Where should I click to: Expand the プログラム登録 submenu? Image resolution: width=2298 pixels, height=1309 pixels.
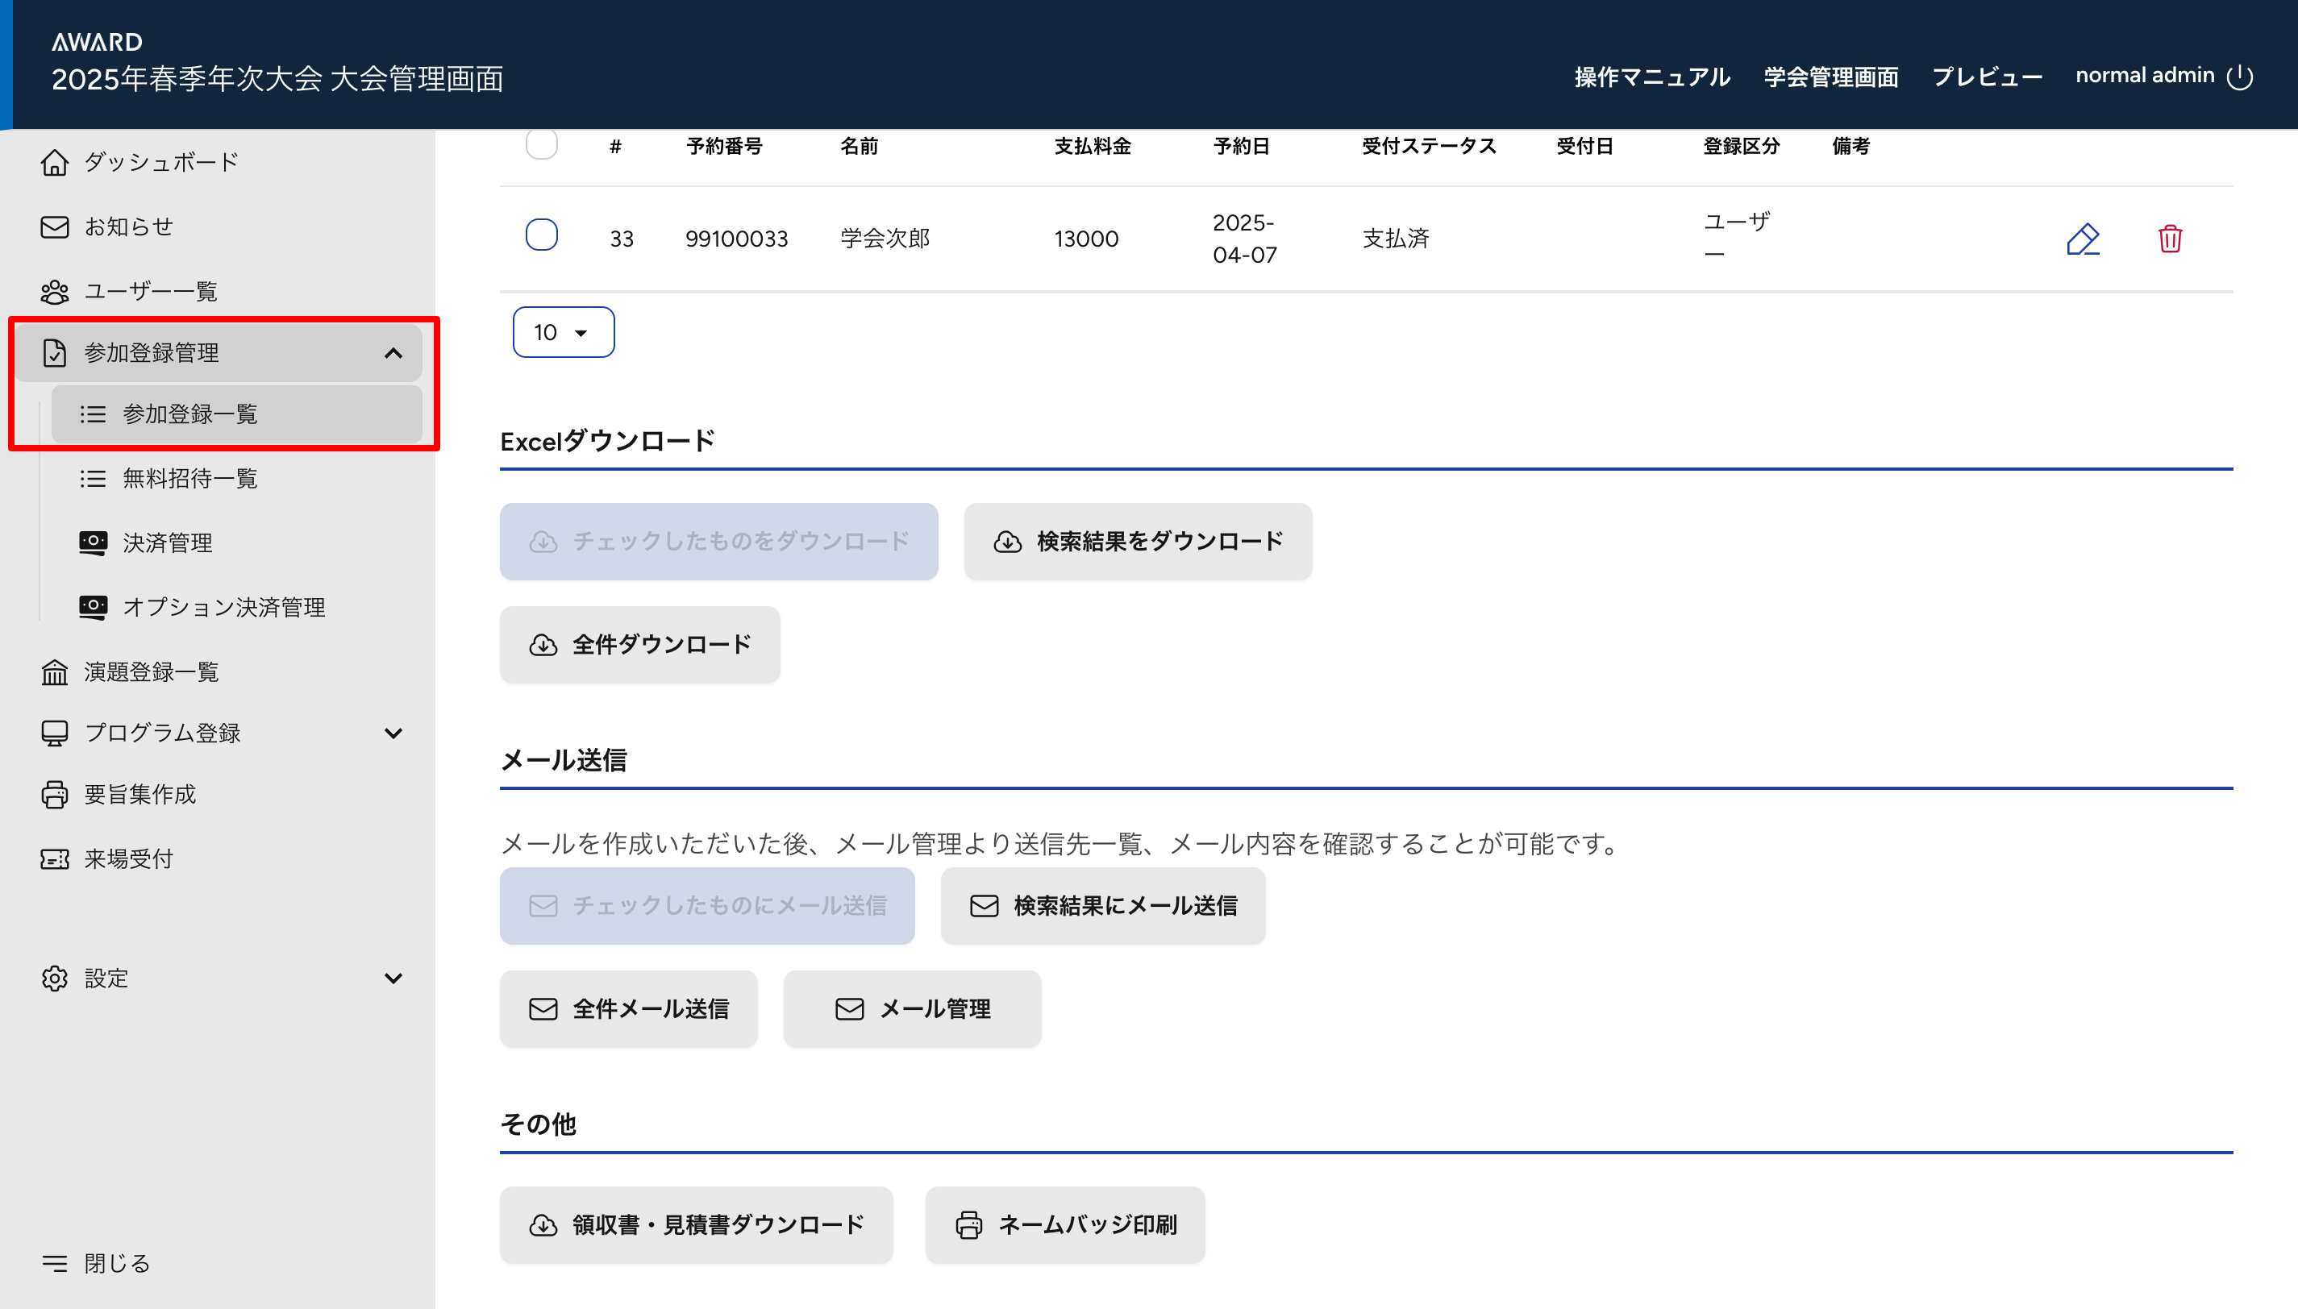tap(393, 733)
